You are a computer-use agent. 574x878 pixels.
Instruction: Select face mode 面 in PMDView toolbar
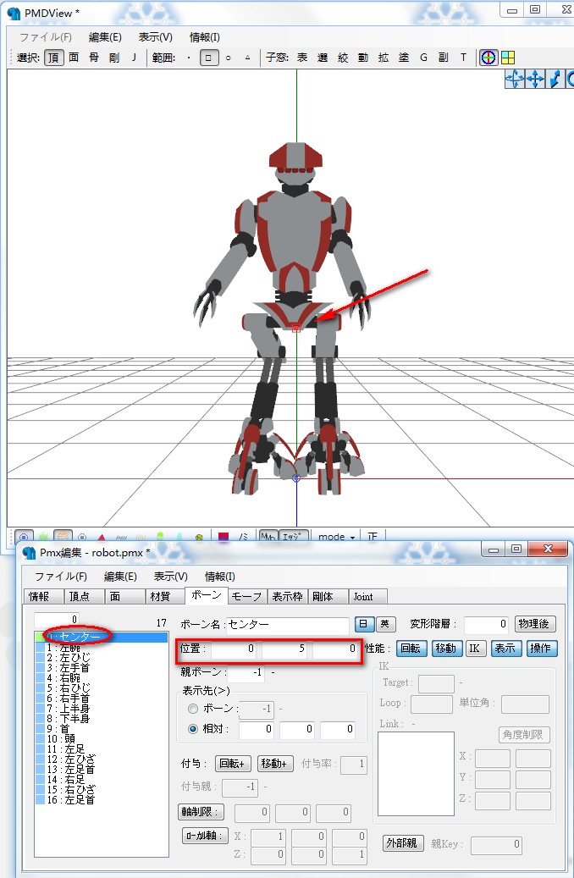tap(74, 58)
